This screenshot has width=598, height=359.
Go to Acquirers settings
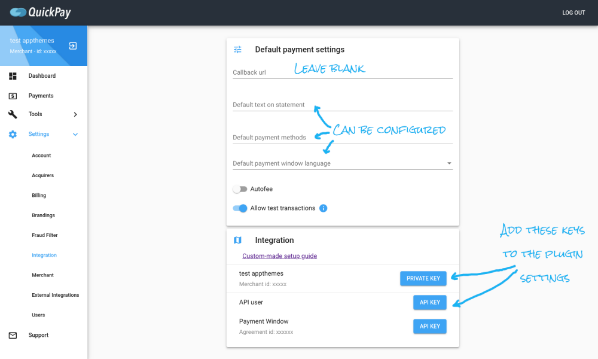click(42, 175)
